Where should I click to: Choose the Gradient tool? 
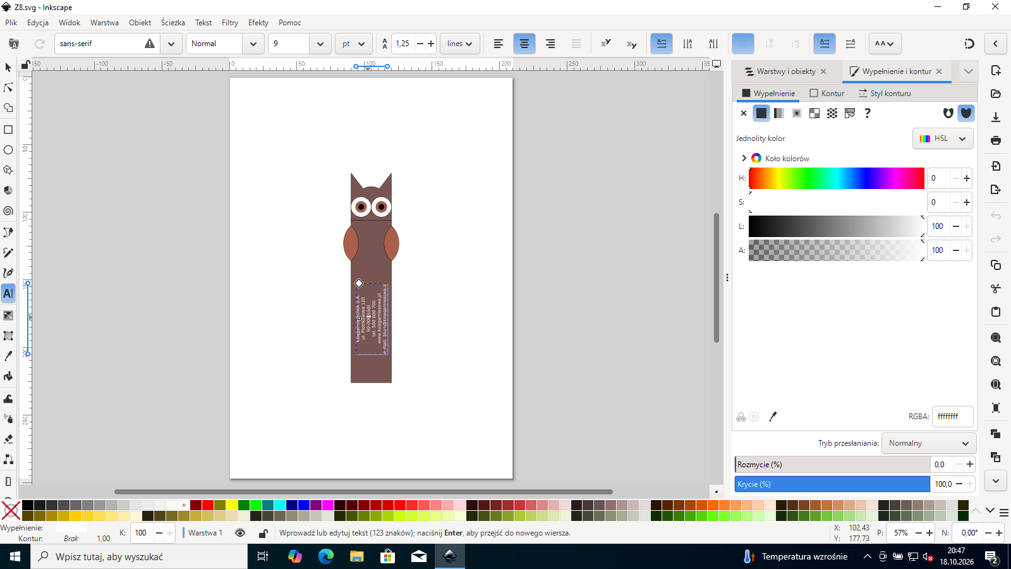pyautogui.click(x=8, y=315)
